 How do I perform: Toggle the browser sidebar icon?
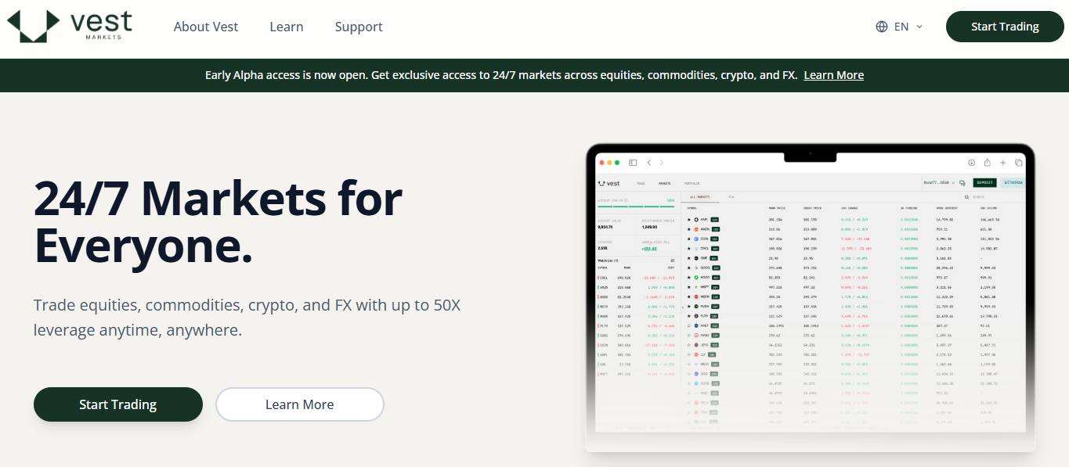click(x=633, y=163)
